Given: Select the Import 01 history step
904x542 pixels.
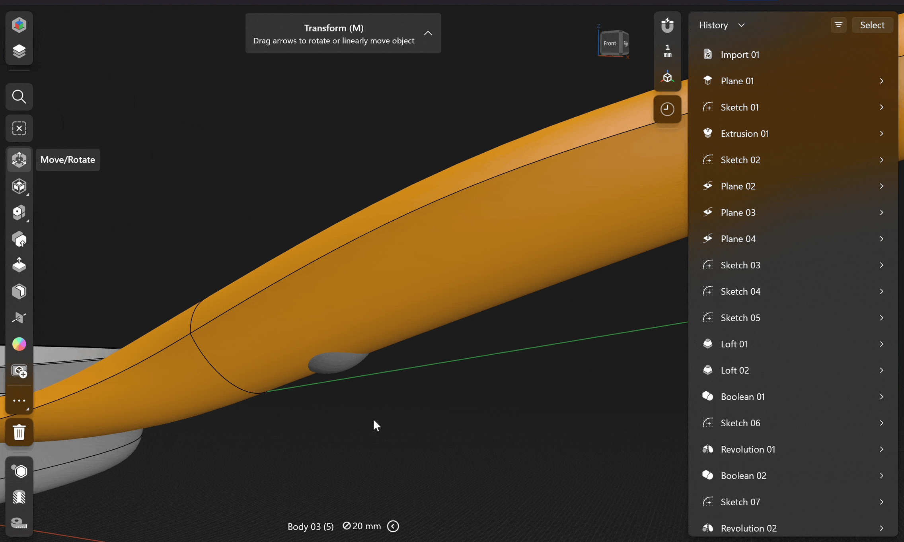Looking at the screenshot, I should pyautogui.click(x=793, y=54).
